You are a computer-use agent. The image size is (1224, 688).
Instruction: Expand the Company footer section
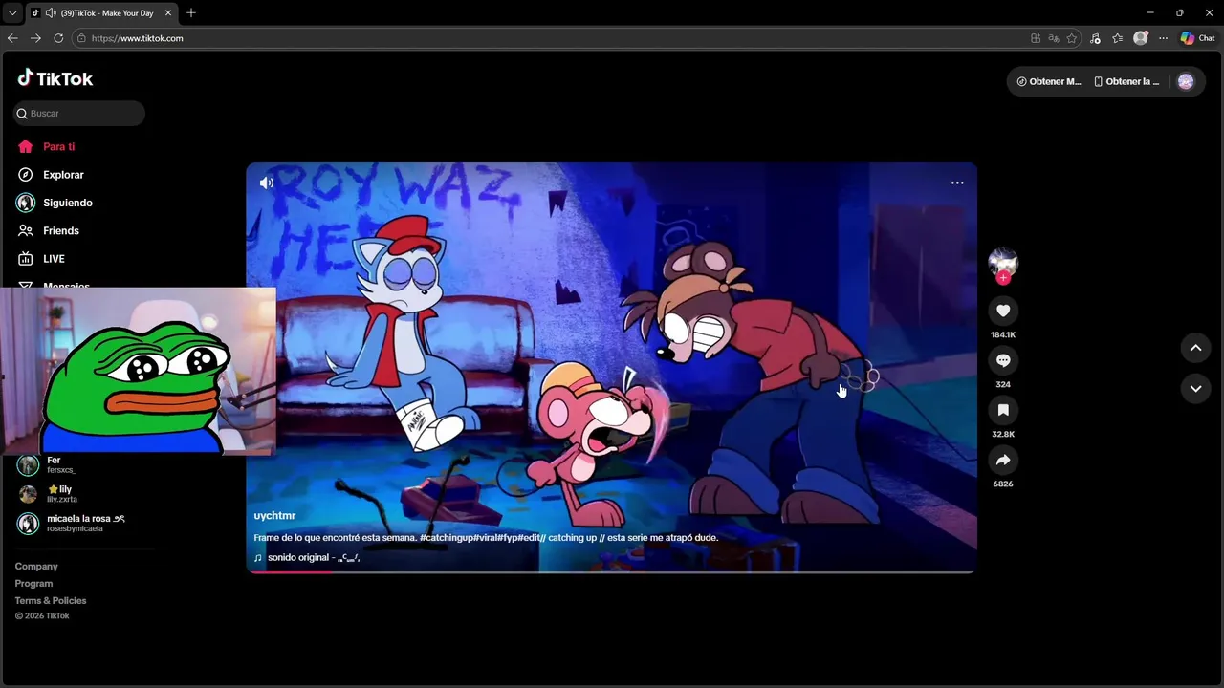pos(36,567)
